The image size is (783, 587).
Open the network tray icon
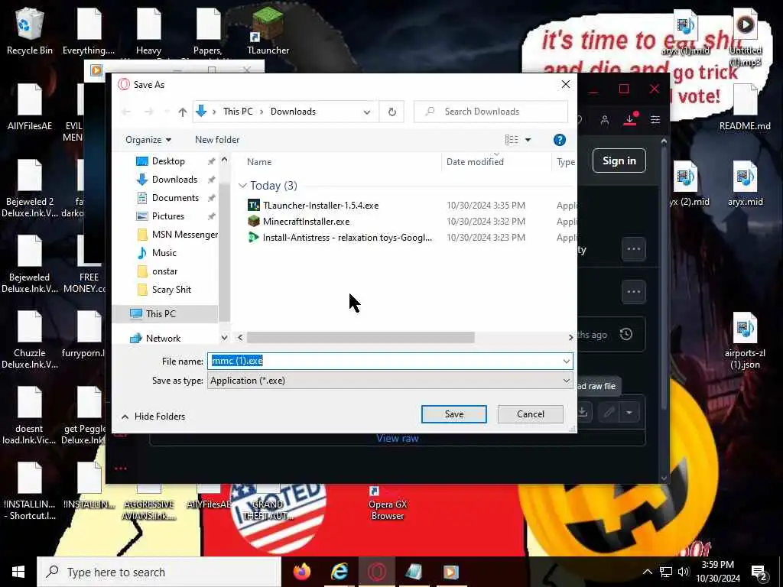point(666,572)
